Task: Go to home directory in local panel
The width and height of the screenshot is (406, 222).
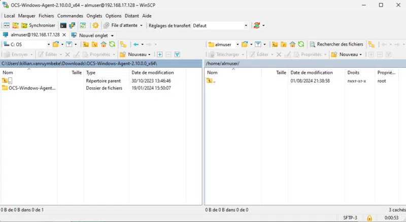Action: click(104, 45)
